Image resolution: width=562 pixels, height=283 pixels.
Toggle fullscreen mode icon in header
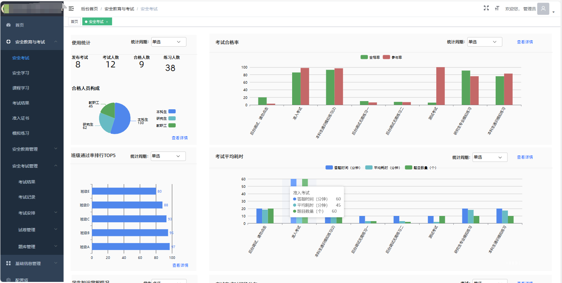[486, 8]
